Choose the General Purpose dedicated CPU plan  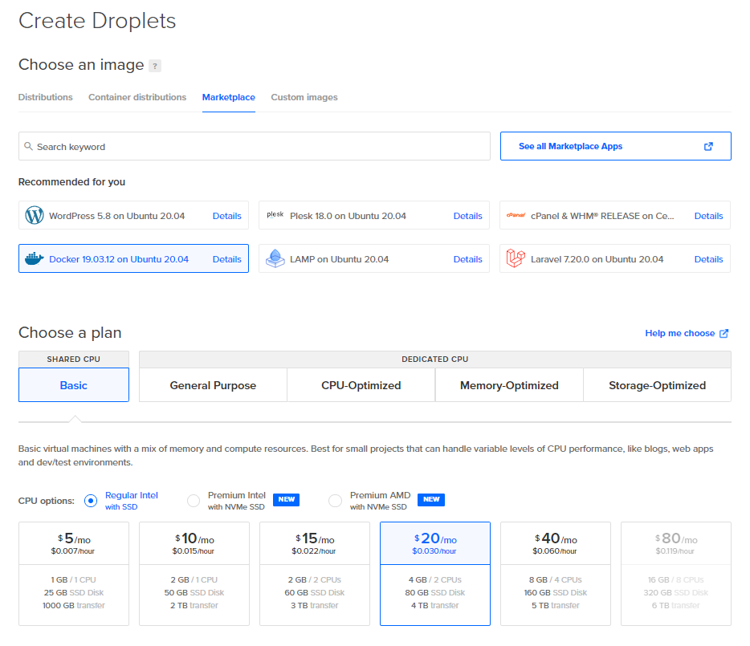[213, 385]
